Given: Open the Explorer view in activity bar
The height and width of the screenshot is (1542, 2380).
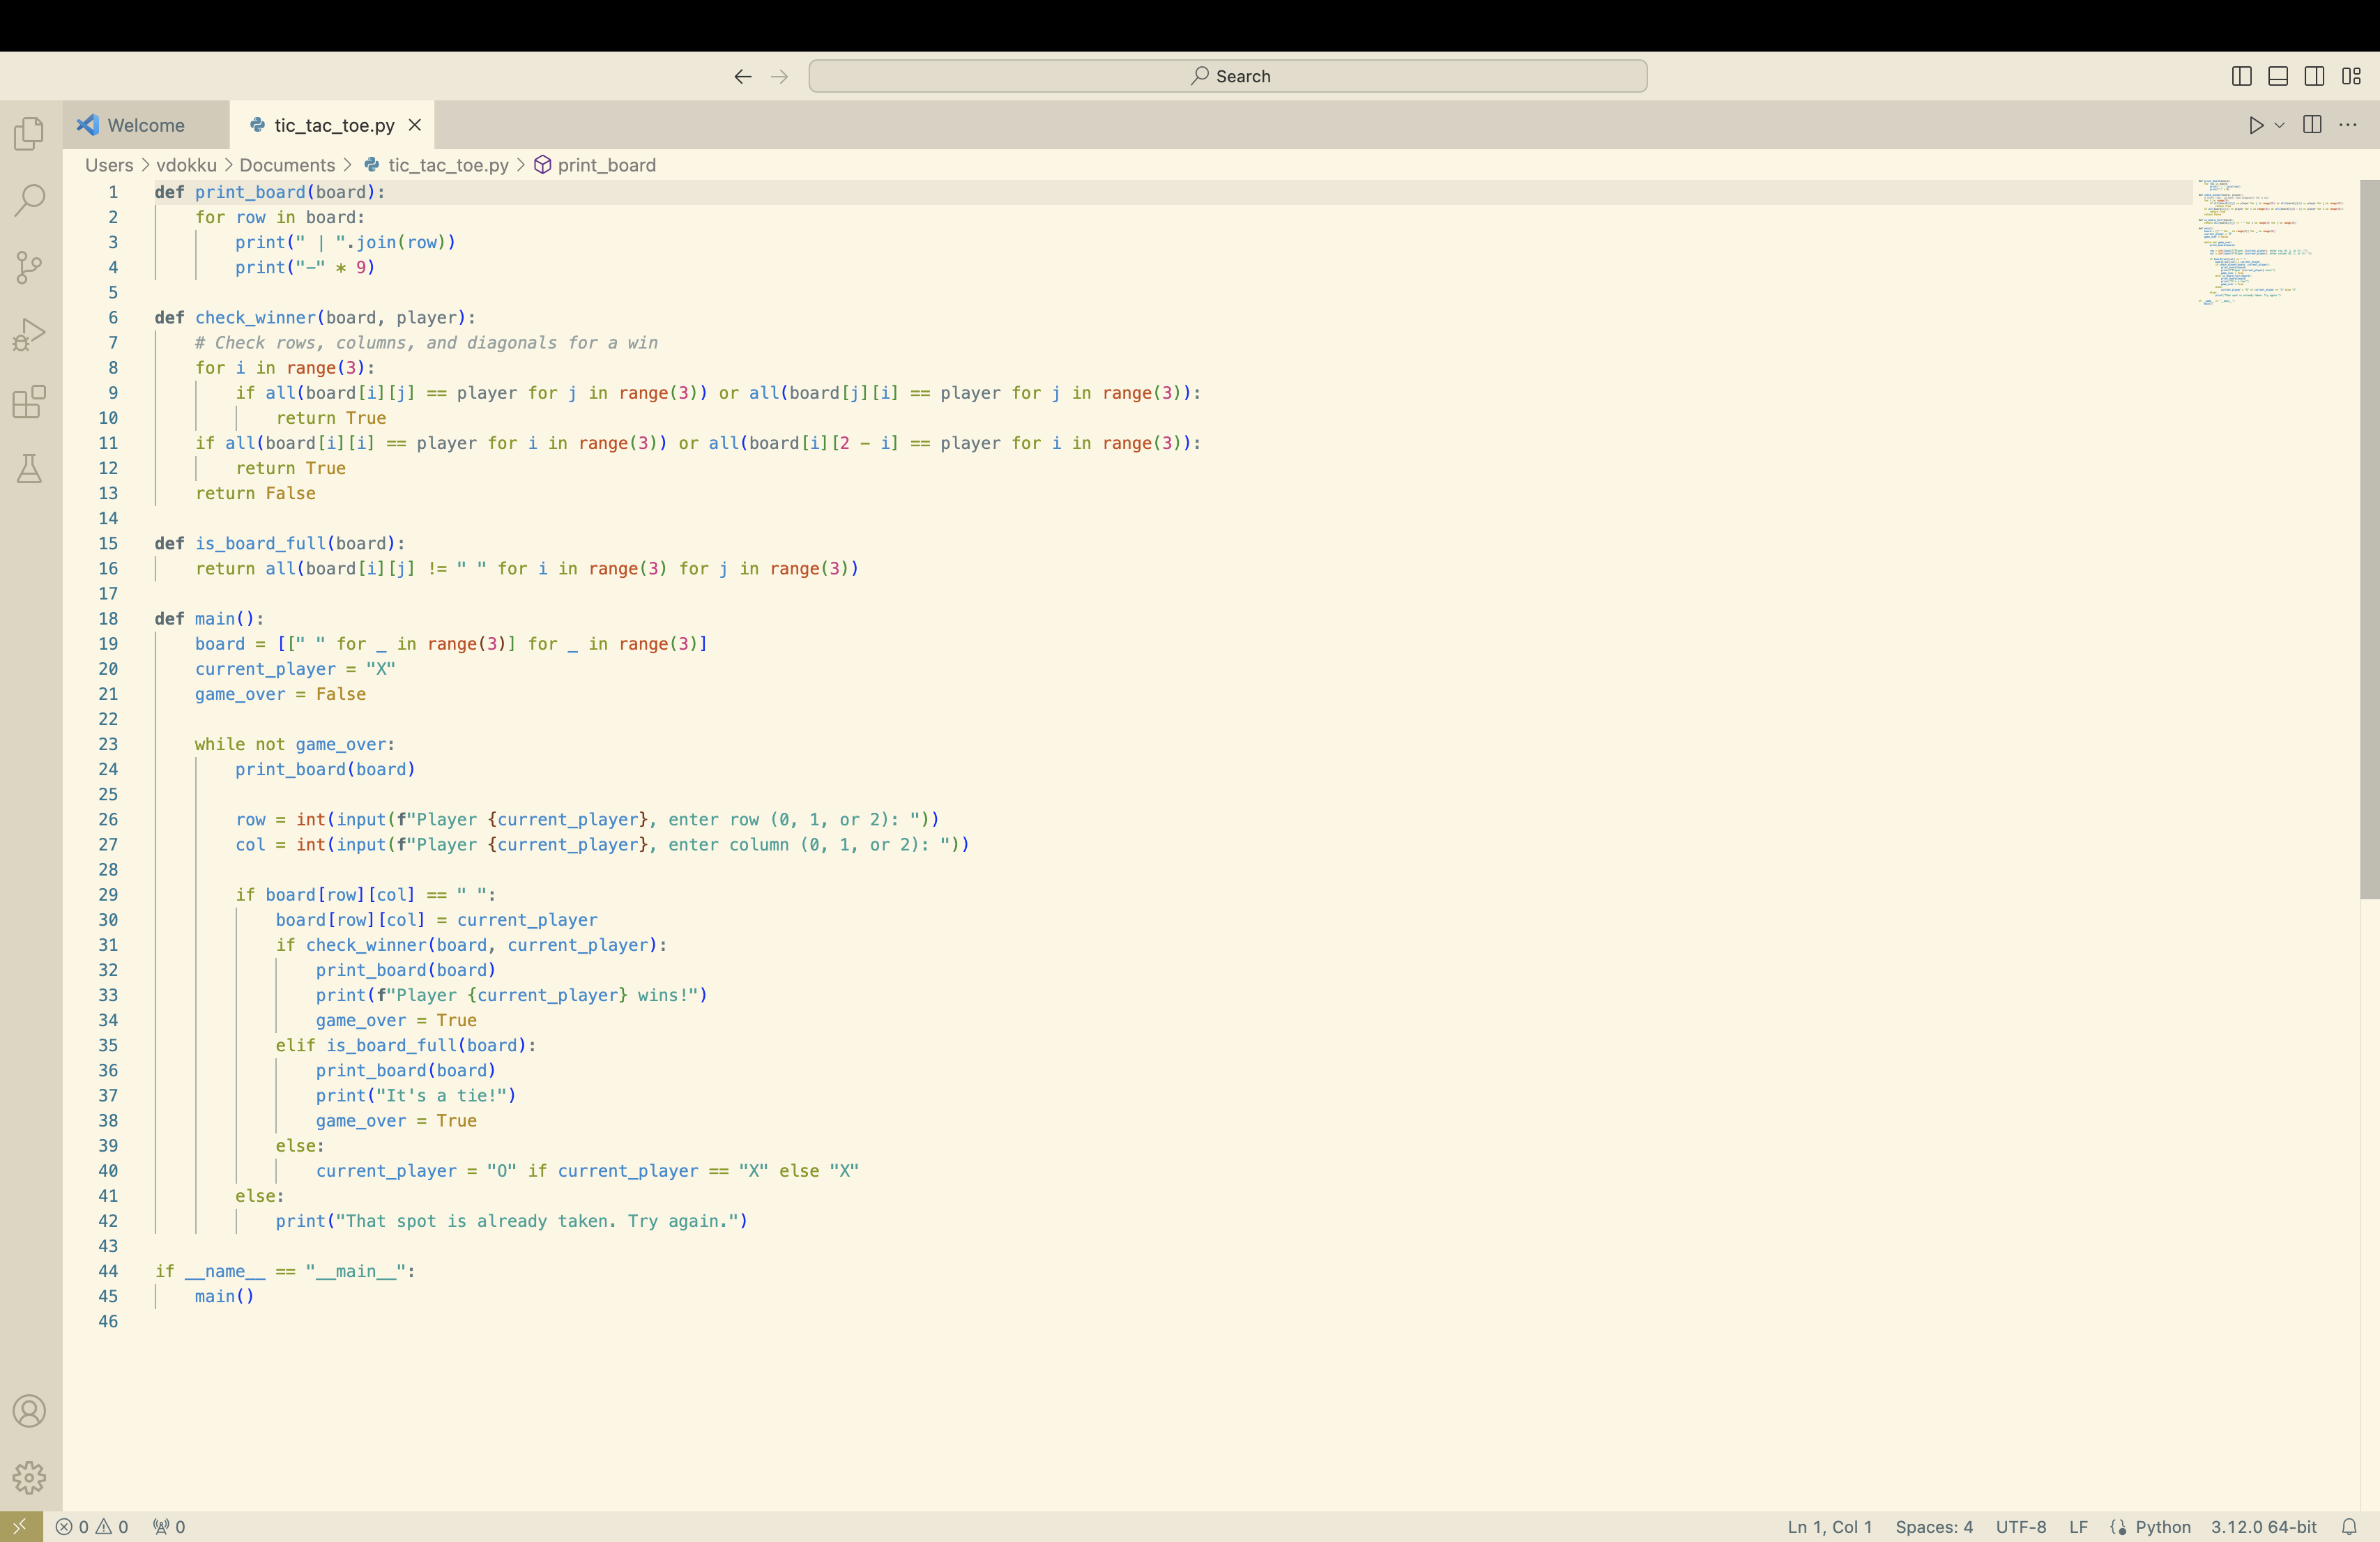Looking at the screenshot, I should click(x=30, y=133).
